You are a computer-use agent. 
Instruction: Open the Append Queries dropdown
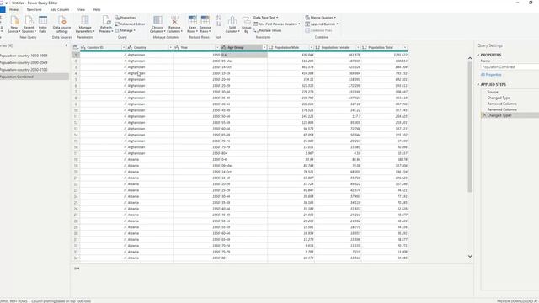coord(322,24)
